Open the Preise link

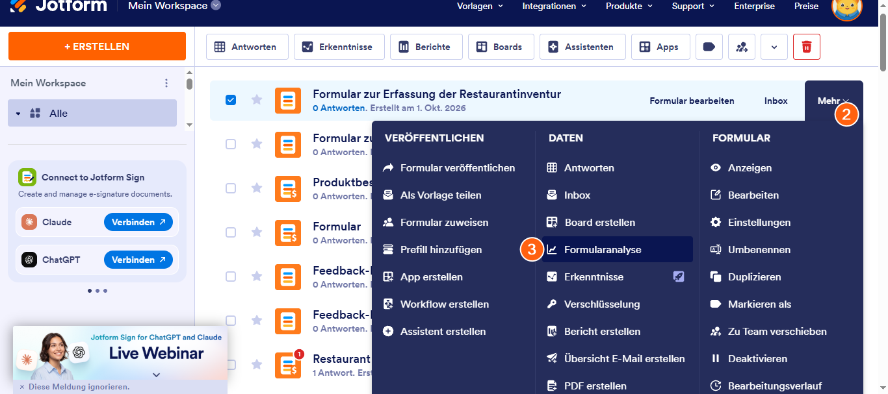click(806, 6)
